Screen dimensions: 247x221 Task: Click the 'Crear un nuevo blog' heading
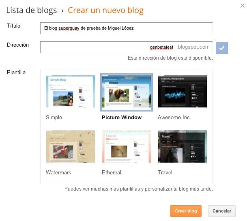pos(106,11)
